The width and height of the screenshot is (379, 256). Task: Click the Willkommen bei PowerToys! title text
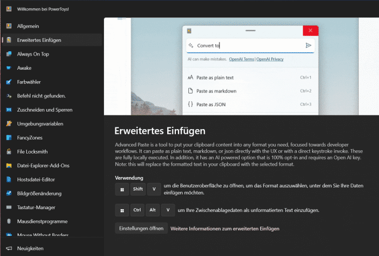click(x=43, y=9)
